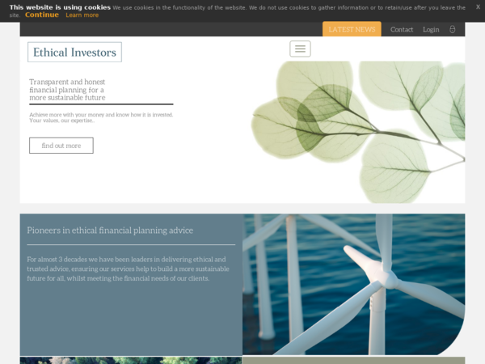Click the green leaves banner image
Image resolution: width=485 pixels, height=364 pixels.
(x=358, y=132)
